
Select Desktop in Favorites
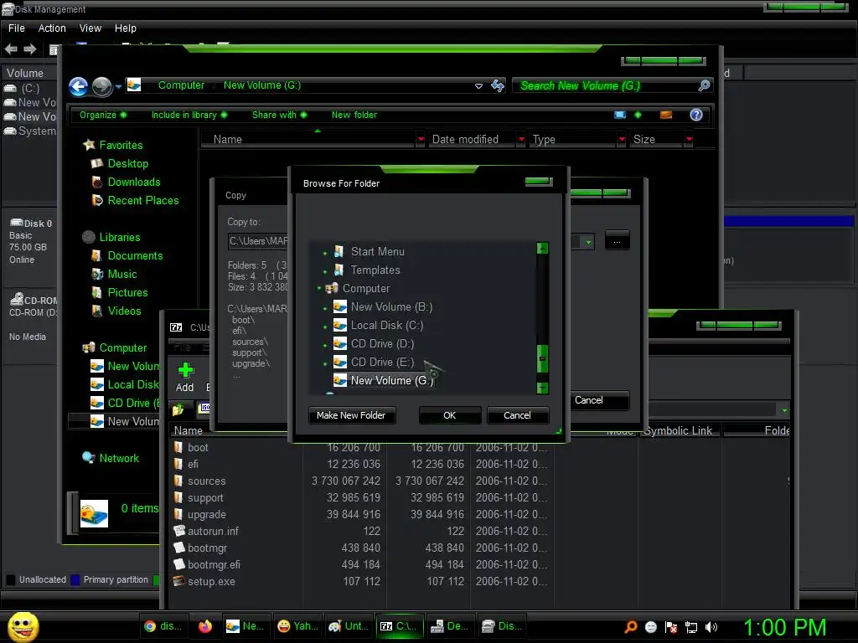point(128,163)
